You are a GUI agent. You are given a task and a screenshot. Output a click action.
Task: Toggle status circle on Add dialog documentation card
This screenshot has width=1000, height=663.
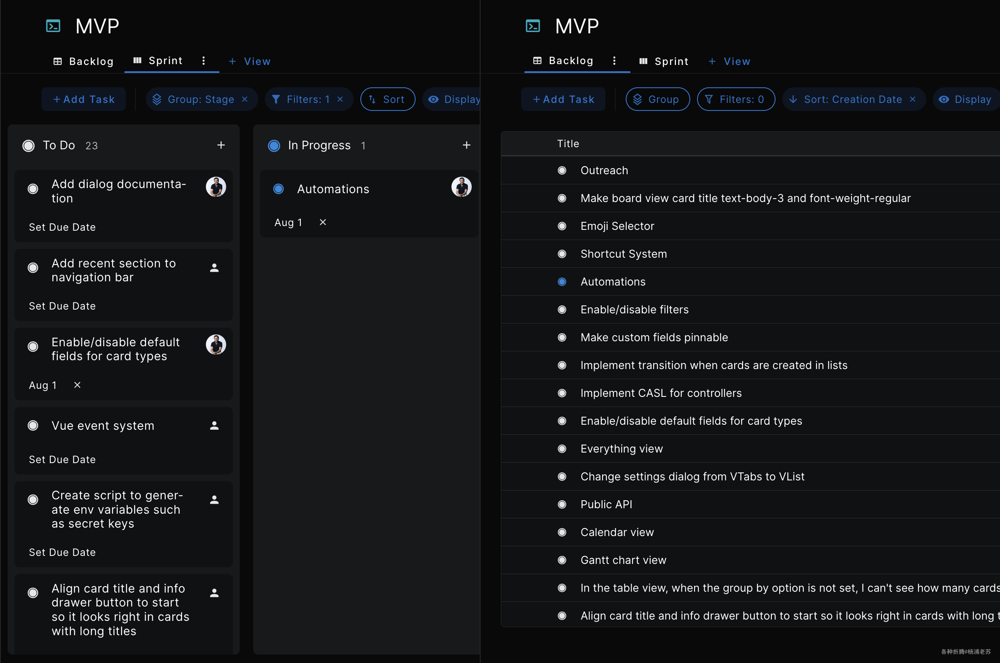click(33, 189)
